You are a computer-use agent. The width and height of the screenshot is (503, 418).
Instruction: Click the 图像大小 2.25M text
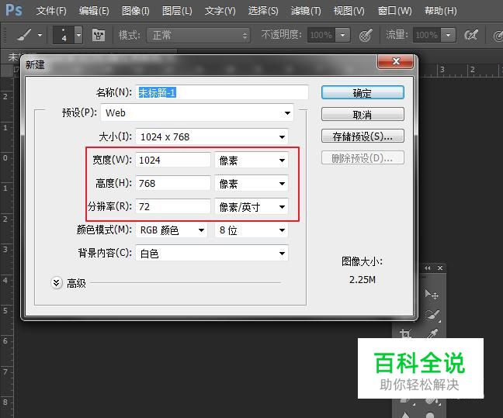coord(363,280)
